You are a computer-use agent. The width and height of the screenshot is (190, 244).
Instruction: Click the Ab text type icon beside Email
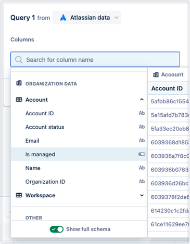click(x=142, y=140)
